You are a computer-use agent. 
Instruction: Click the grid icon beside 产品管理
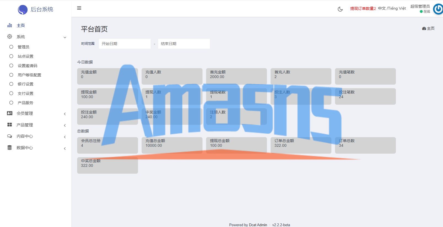click(x=10, y=125)
